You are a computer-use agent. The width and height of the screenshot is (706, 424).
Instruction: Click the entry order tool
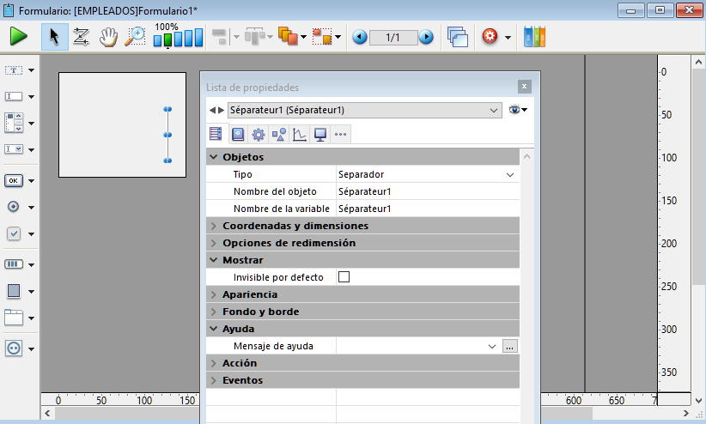tap(82, 37)
